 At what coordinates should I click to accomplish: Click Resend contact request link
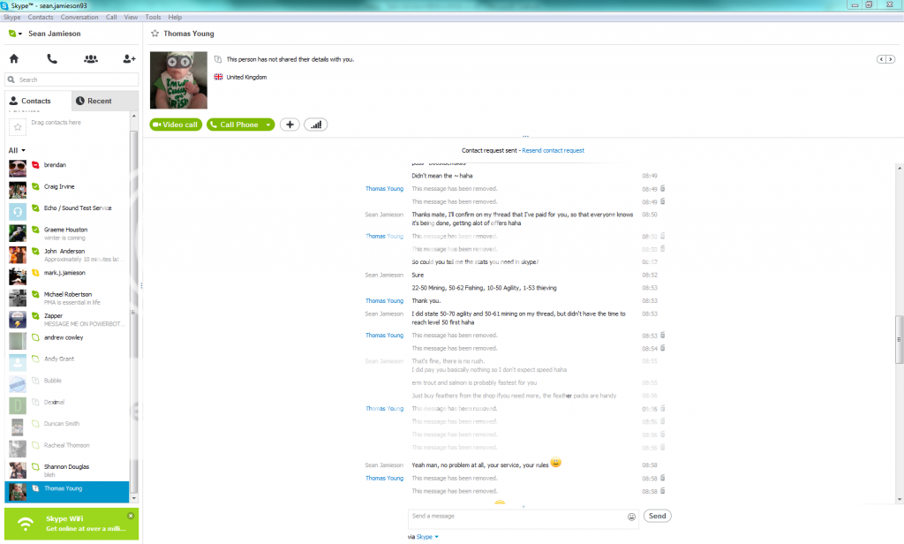point(553,150)
